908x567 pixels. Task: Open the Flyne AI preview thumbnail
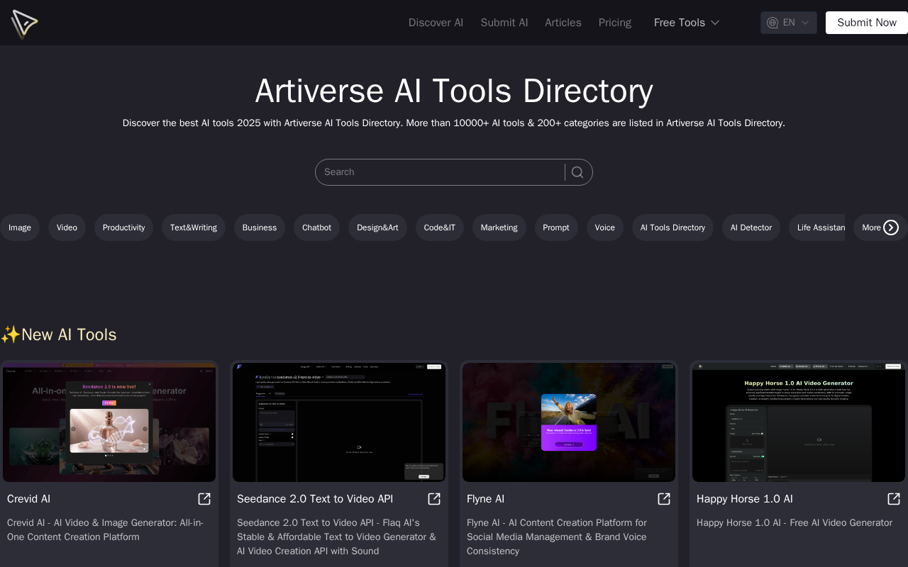tap(568, 422)
